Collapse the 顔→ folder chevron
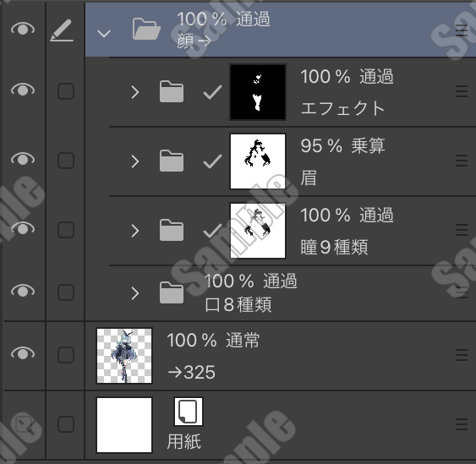Screen dimensions: 476x464 (x=104, y=33)
